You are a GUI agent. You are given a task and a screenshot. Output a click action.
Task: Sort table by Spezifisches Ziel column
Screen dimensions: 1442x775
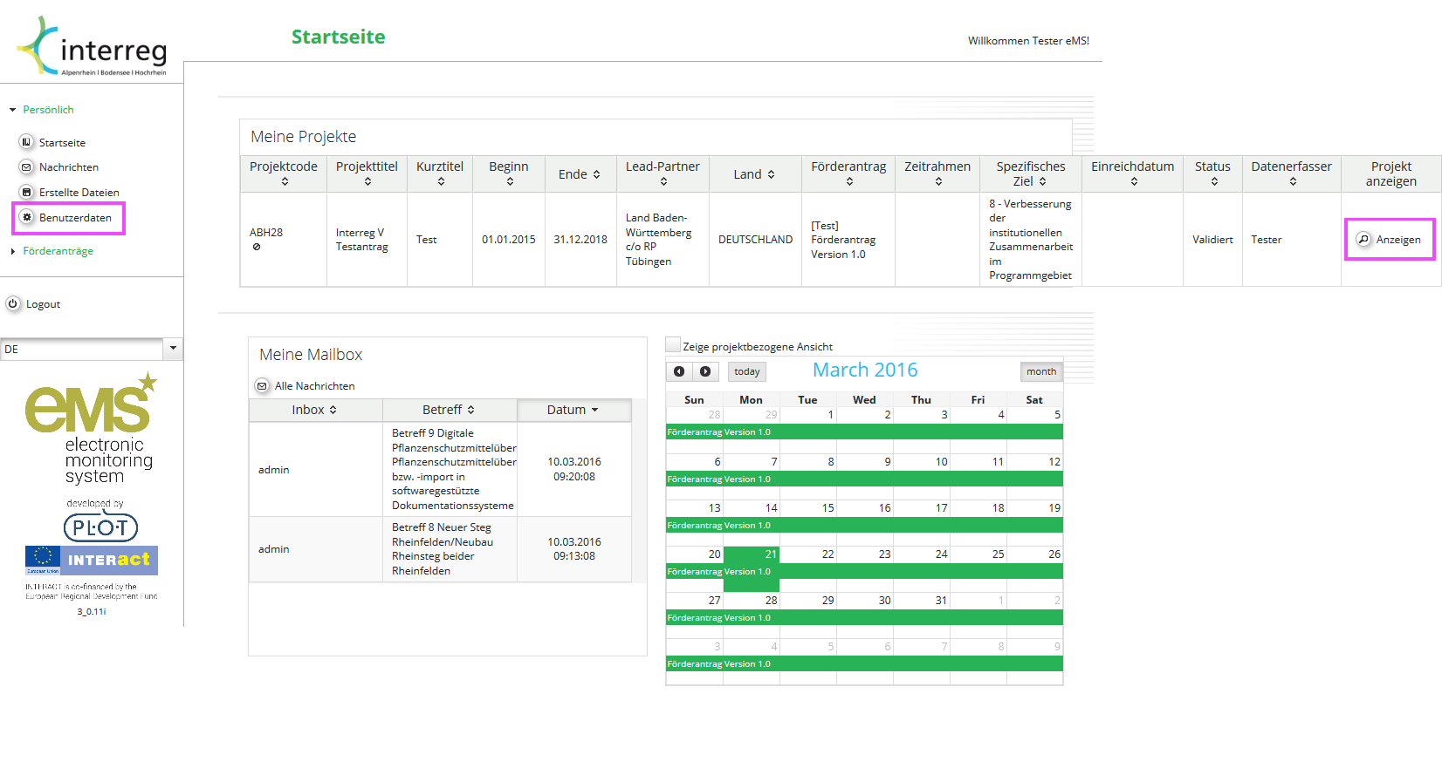1031,173
